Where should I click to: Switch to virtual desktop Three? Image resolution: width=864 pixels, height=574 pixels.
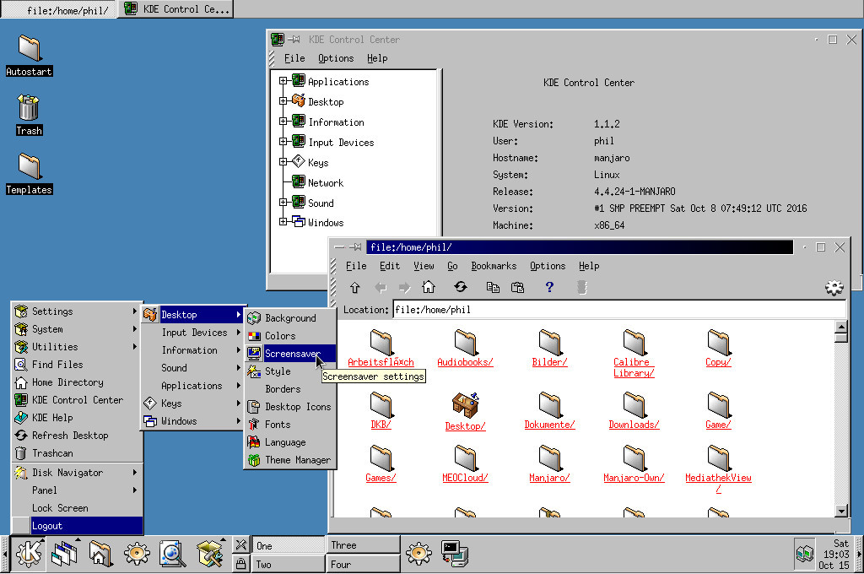click(x=363, y=544)
